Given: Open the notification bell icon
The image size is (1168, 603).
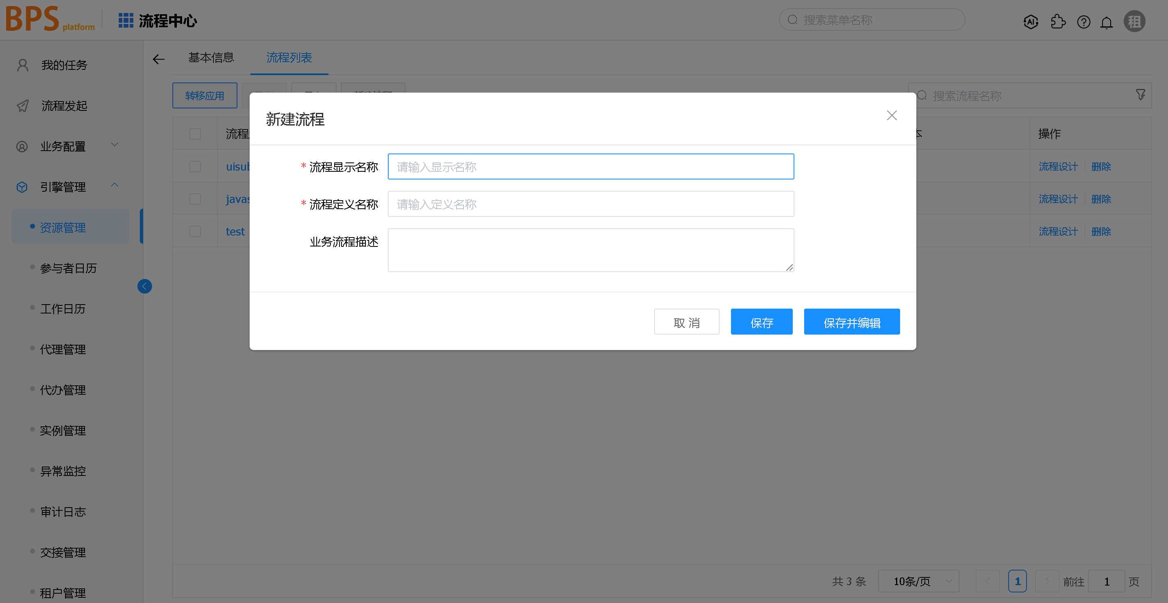Looking at the screenshot, I should click(1106, 21).
